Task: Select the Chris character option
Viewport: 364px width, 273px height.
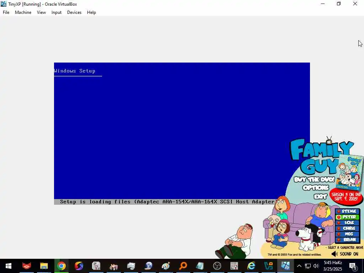Action: 347,229
